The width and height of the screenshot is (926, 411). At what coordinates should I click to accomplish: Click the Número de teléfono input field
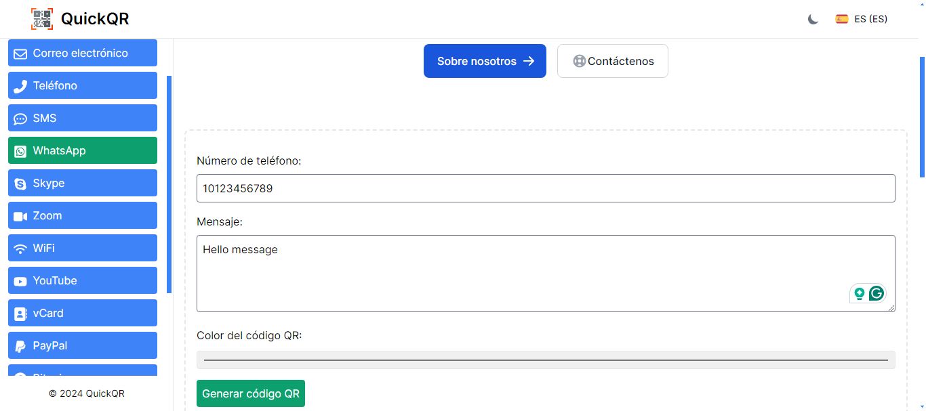[x=546, y=188]
